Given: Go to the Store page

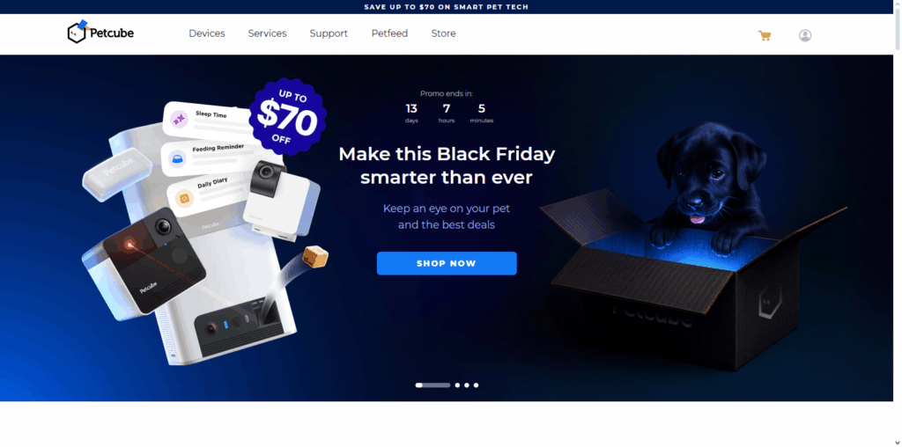Looking at the screenshot, I should [444, 33].
